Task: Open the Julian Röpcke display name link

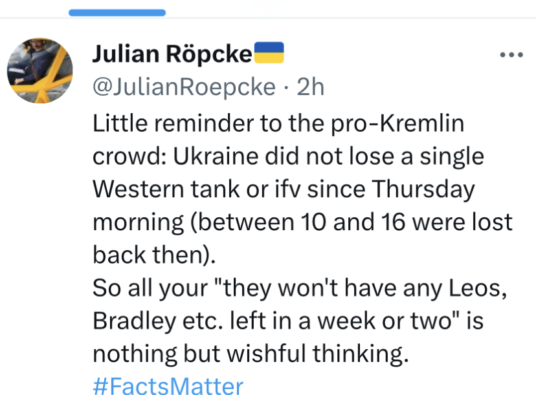Action: coord(172,55)
